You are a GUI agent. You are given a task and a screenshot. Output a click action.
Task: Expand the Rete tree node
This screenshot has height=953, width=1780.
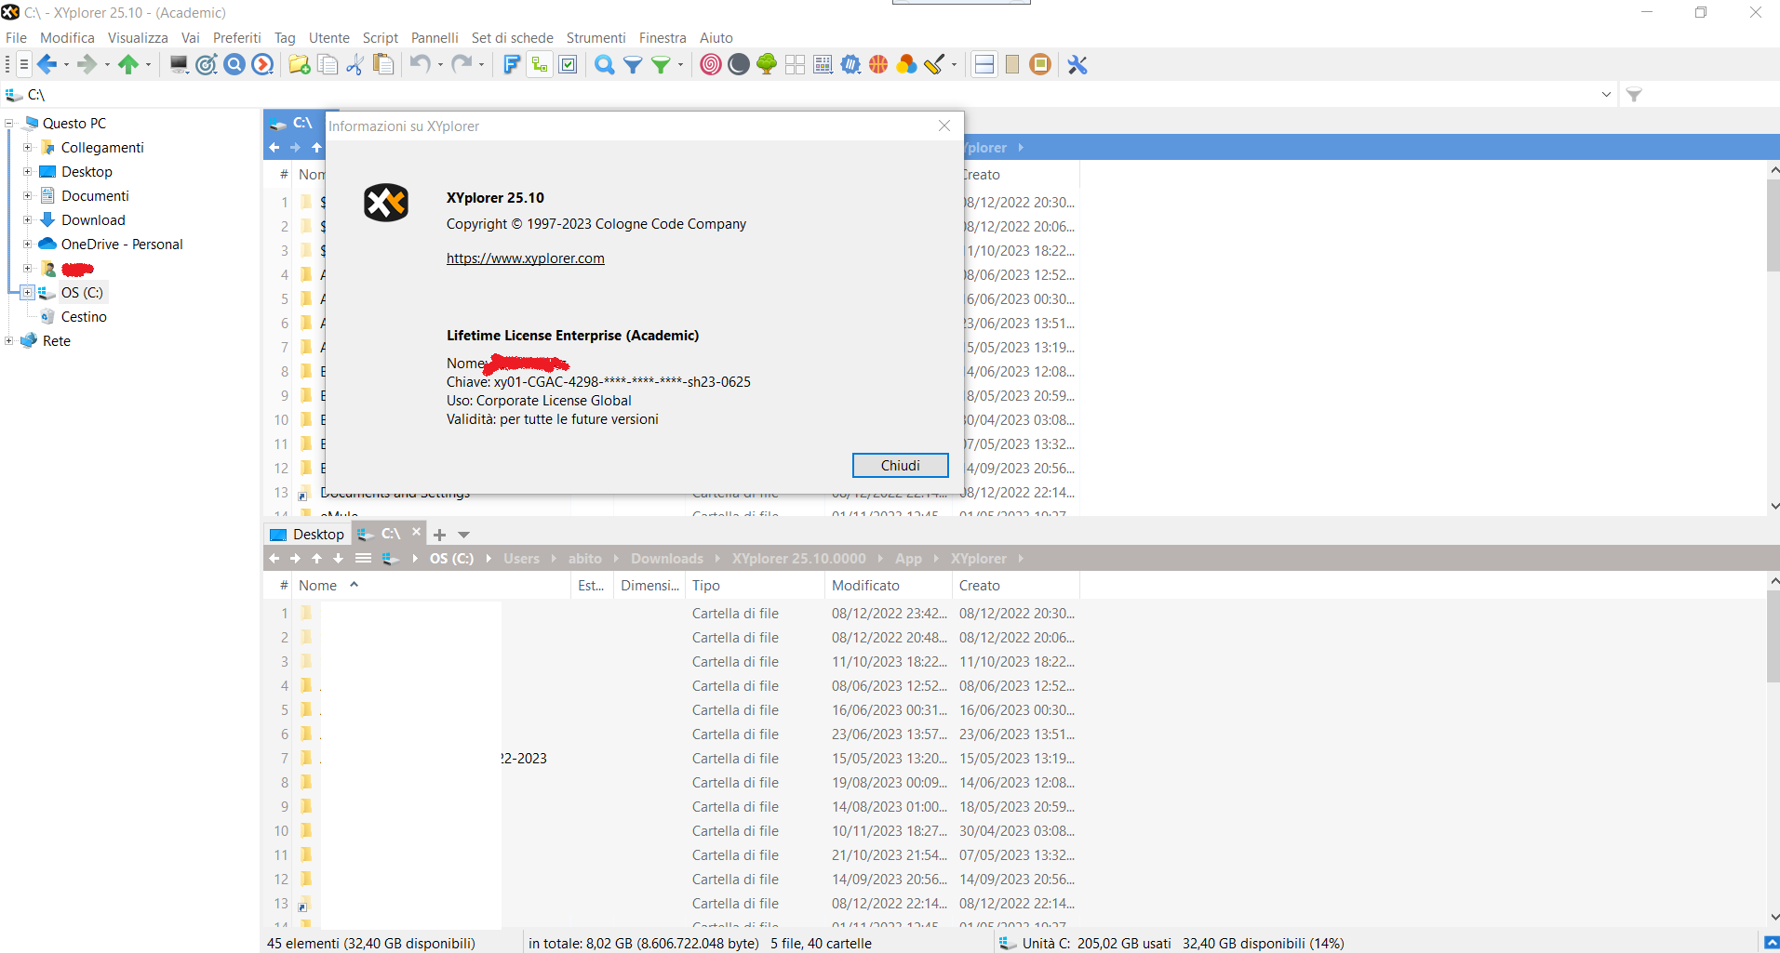[x=9, y=340]
